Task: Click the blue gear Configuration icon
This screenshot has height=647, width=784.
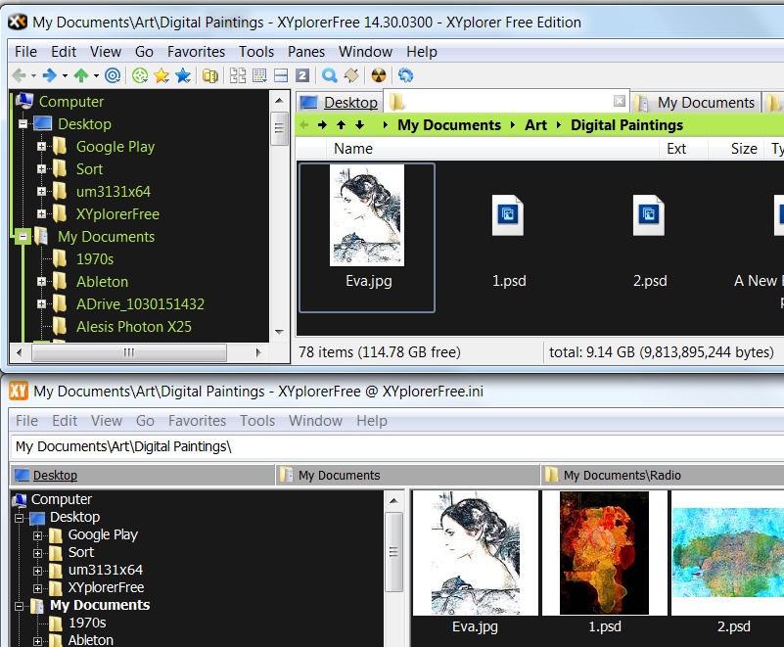Action: [x=405, y=75]
